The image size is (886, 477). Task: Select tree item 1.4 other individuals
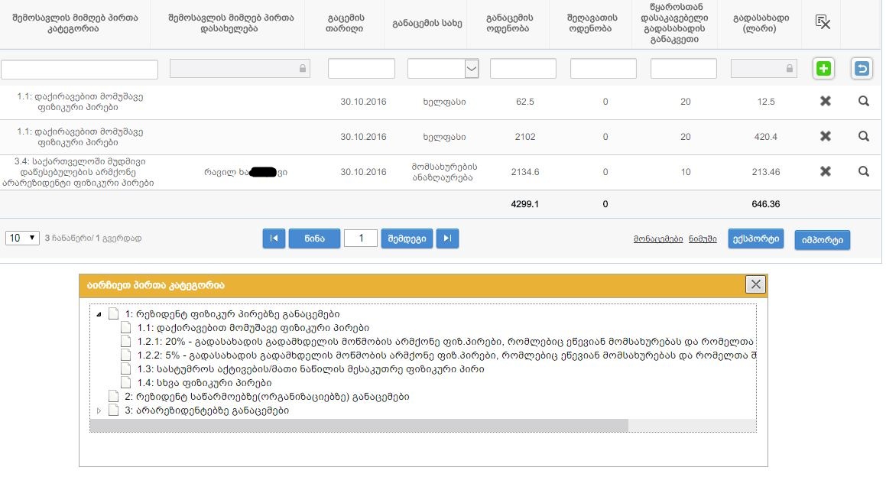point(205,383)
